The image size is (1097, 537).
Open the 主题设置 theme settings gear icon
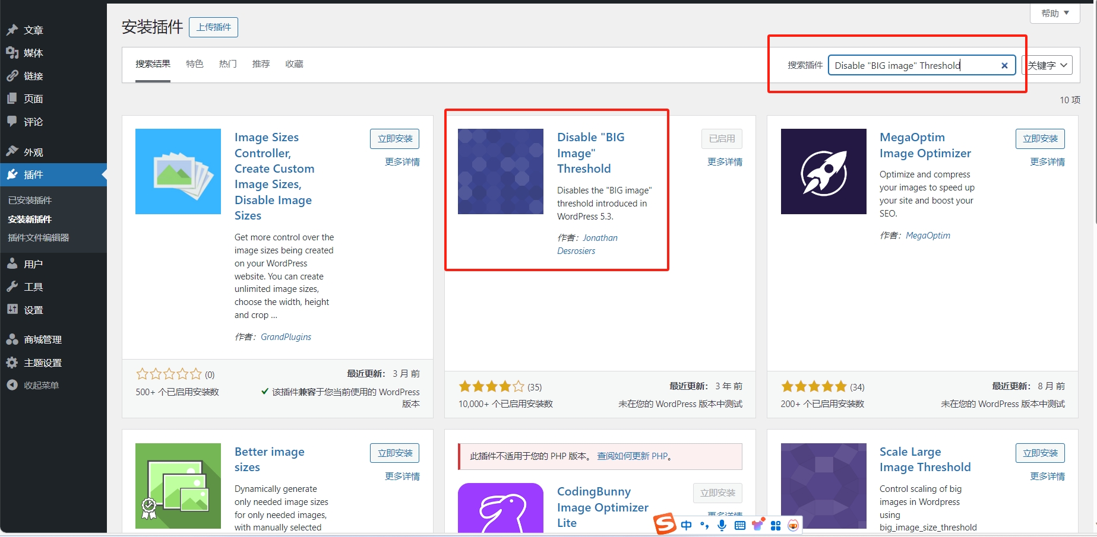[x=12, y=363]
